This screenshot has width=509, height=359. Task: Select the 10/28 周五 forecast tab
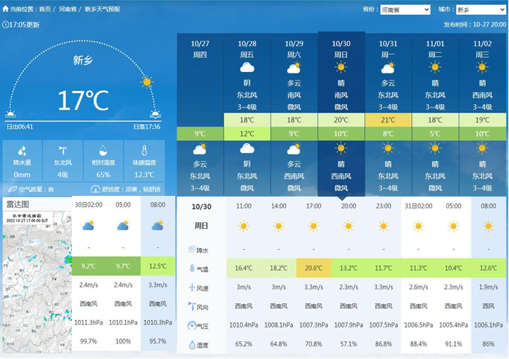pos(247,48)
